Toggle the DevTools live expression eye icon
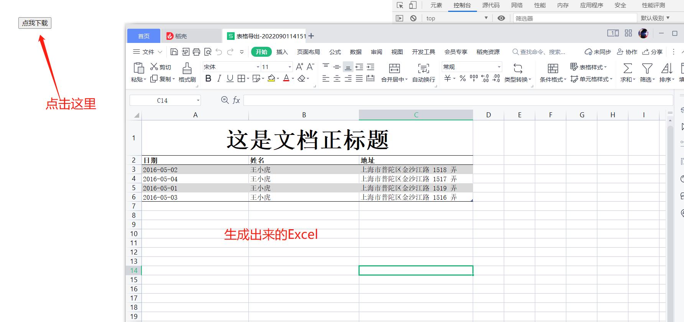This screenshot has height=322, width=684. [x=501, y=18]
